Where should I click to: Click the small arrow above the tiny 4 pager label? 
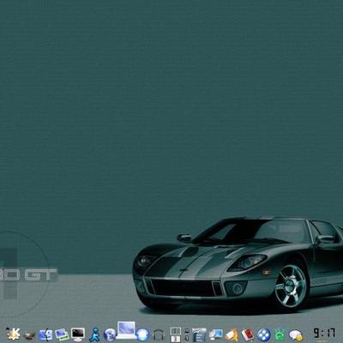[187, 332]
